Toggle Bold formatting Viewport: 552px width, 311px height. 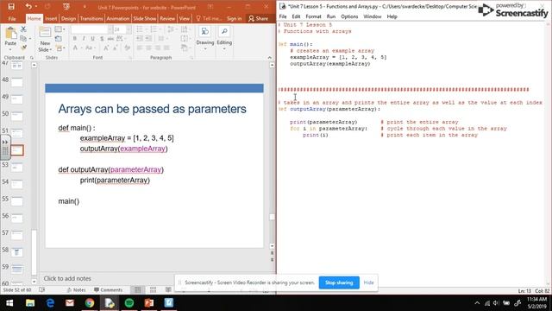click(75, 38)
